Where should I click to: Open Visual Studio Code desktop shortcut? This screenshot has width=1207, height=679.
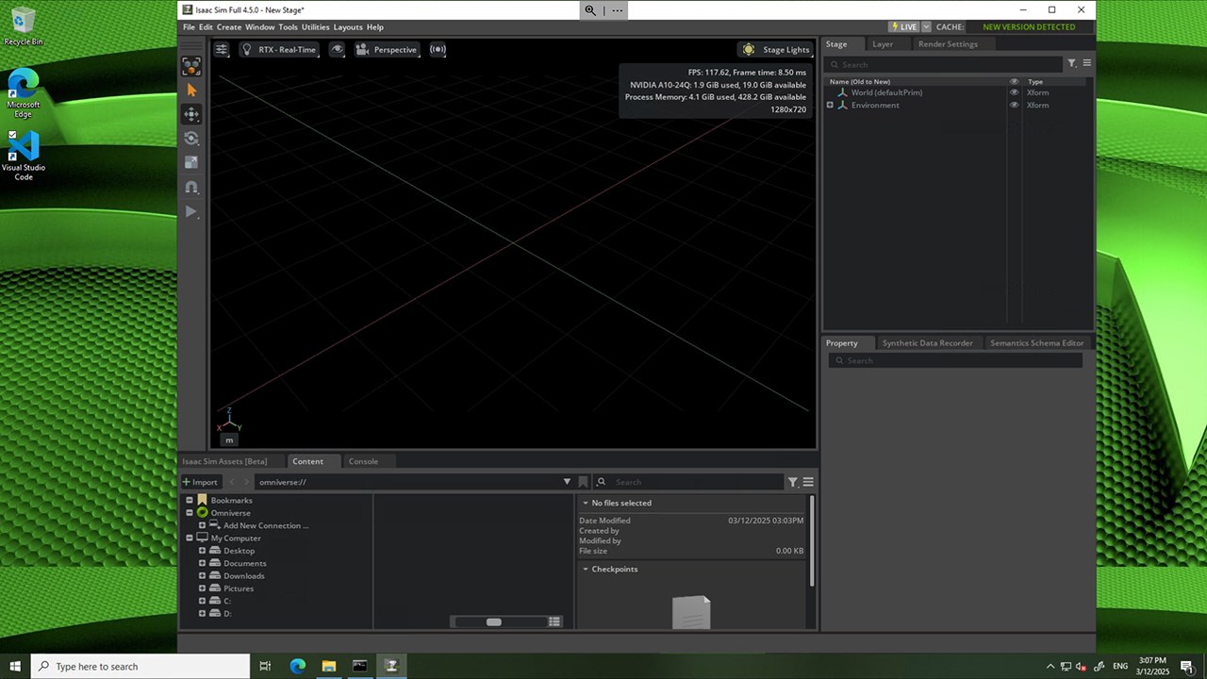coord(24,156)
